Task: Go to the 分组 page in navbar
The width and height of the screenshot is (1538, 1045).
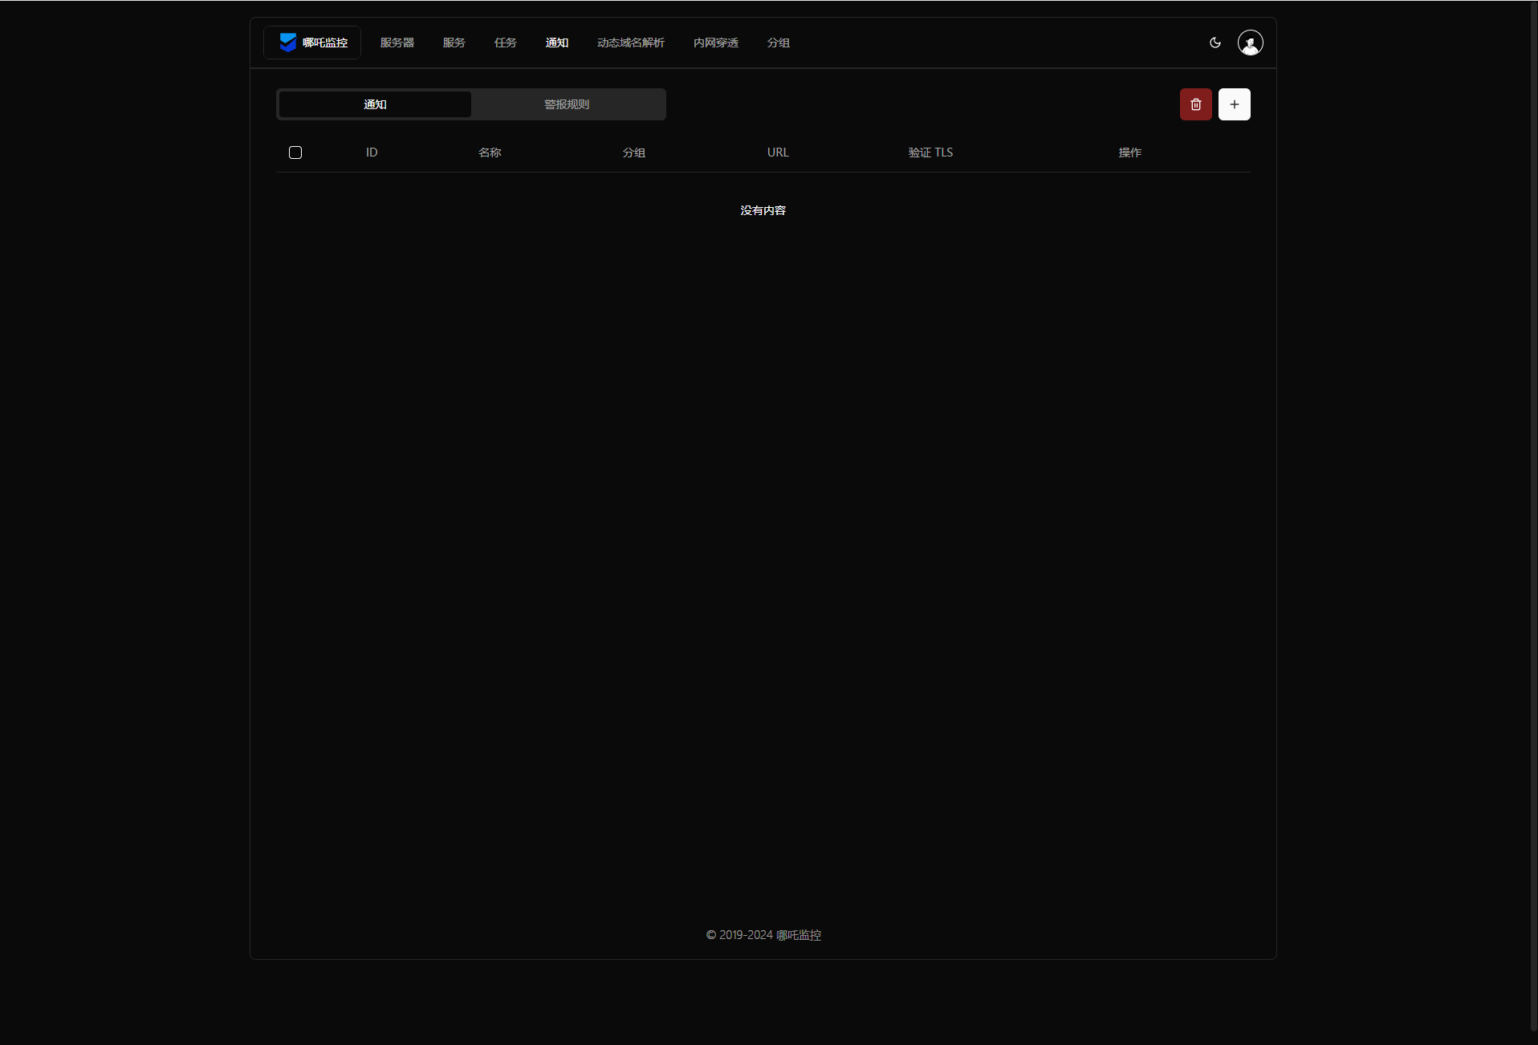Action: click(778, 43)
